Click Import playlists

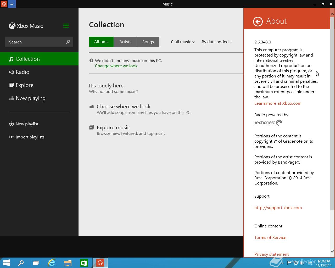point(27,137)
